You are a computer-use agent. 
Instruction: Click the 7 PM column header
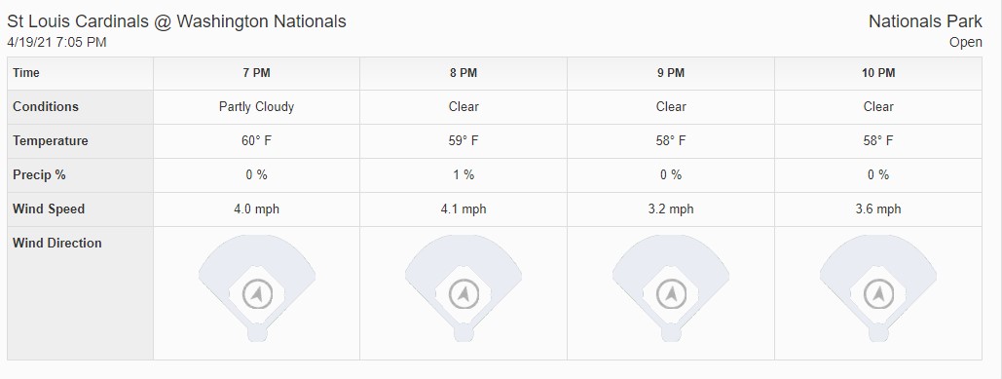(x=256, y=73)
